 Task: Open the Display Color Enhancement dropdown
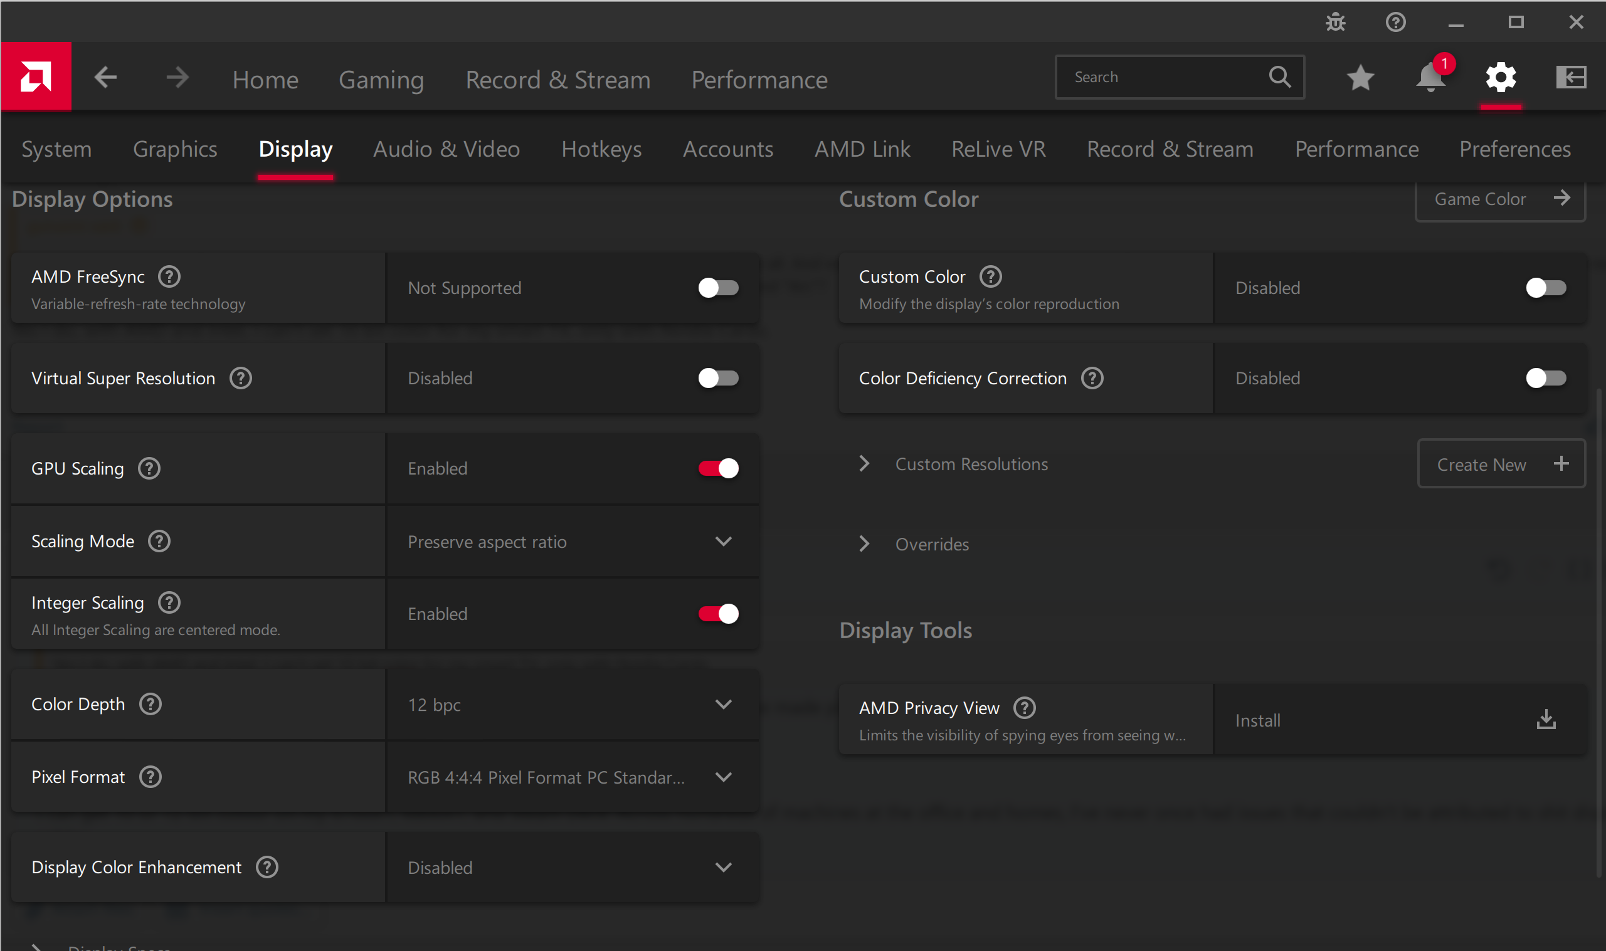pyautogui.click(x=573, y=867)
